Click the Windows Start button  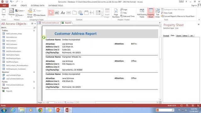4,110
